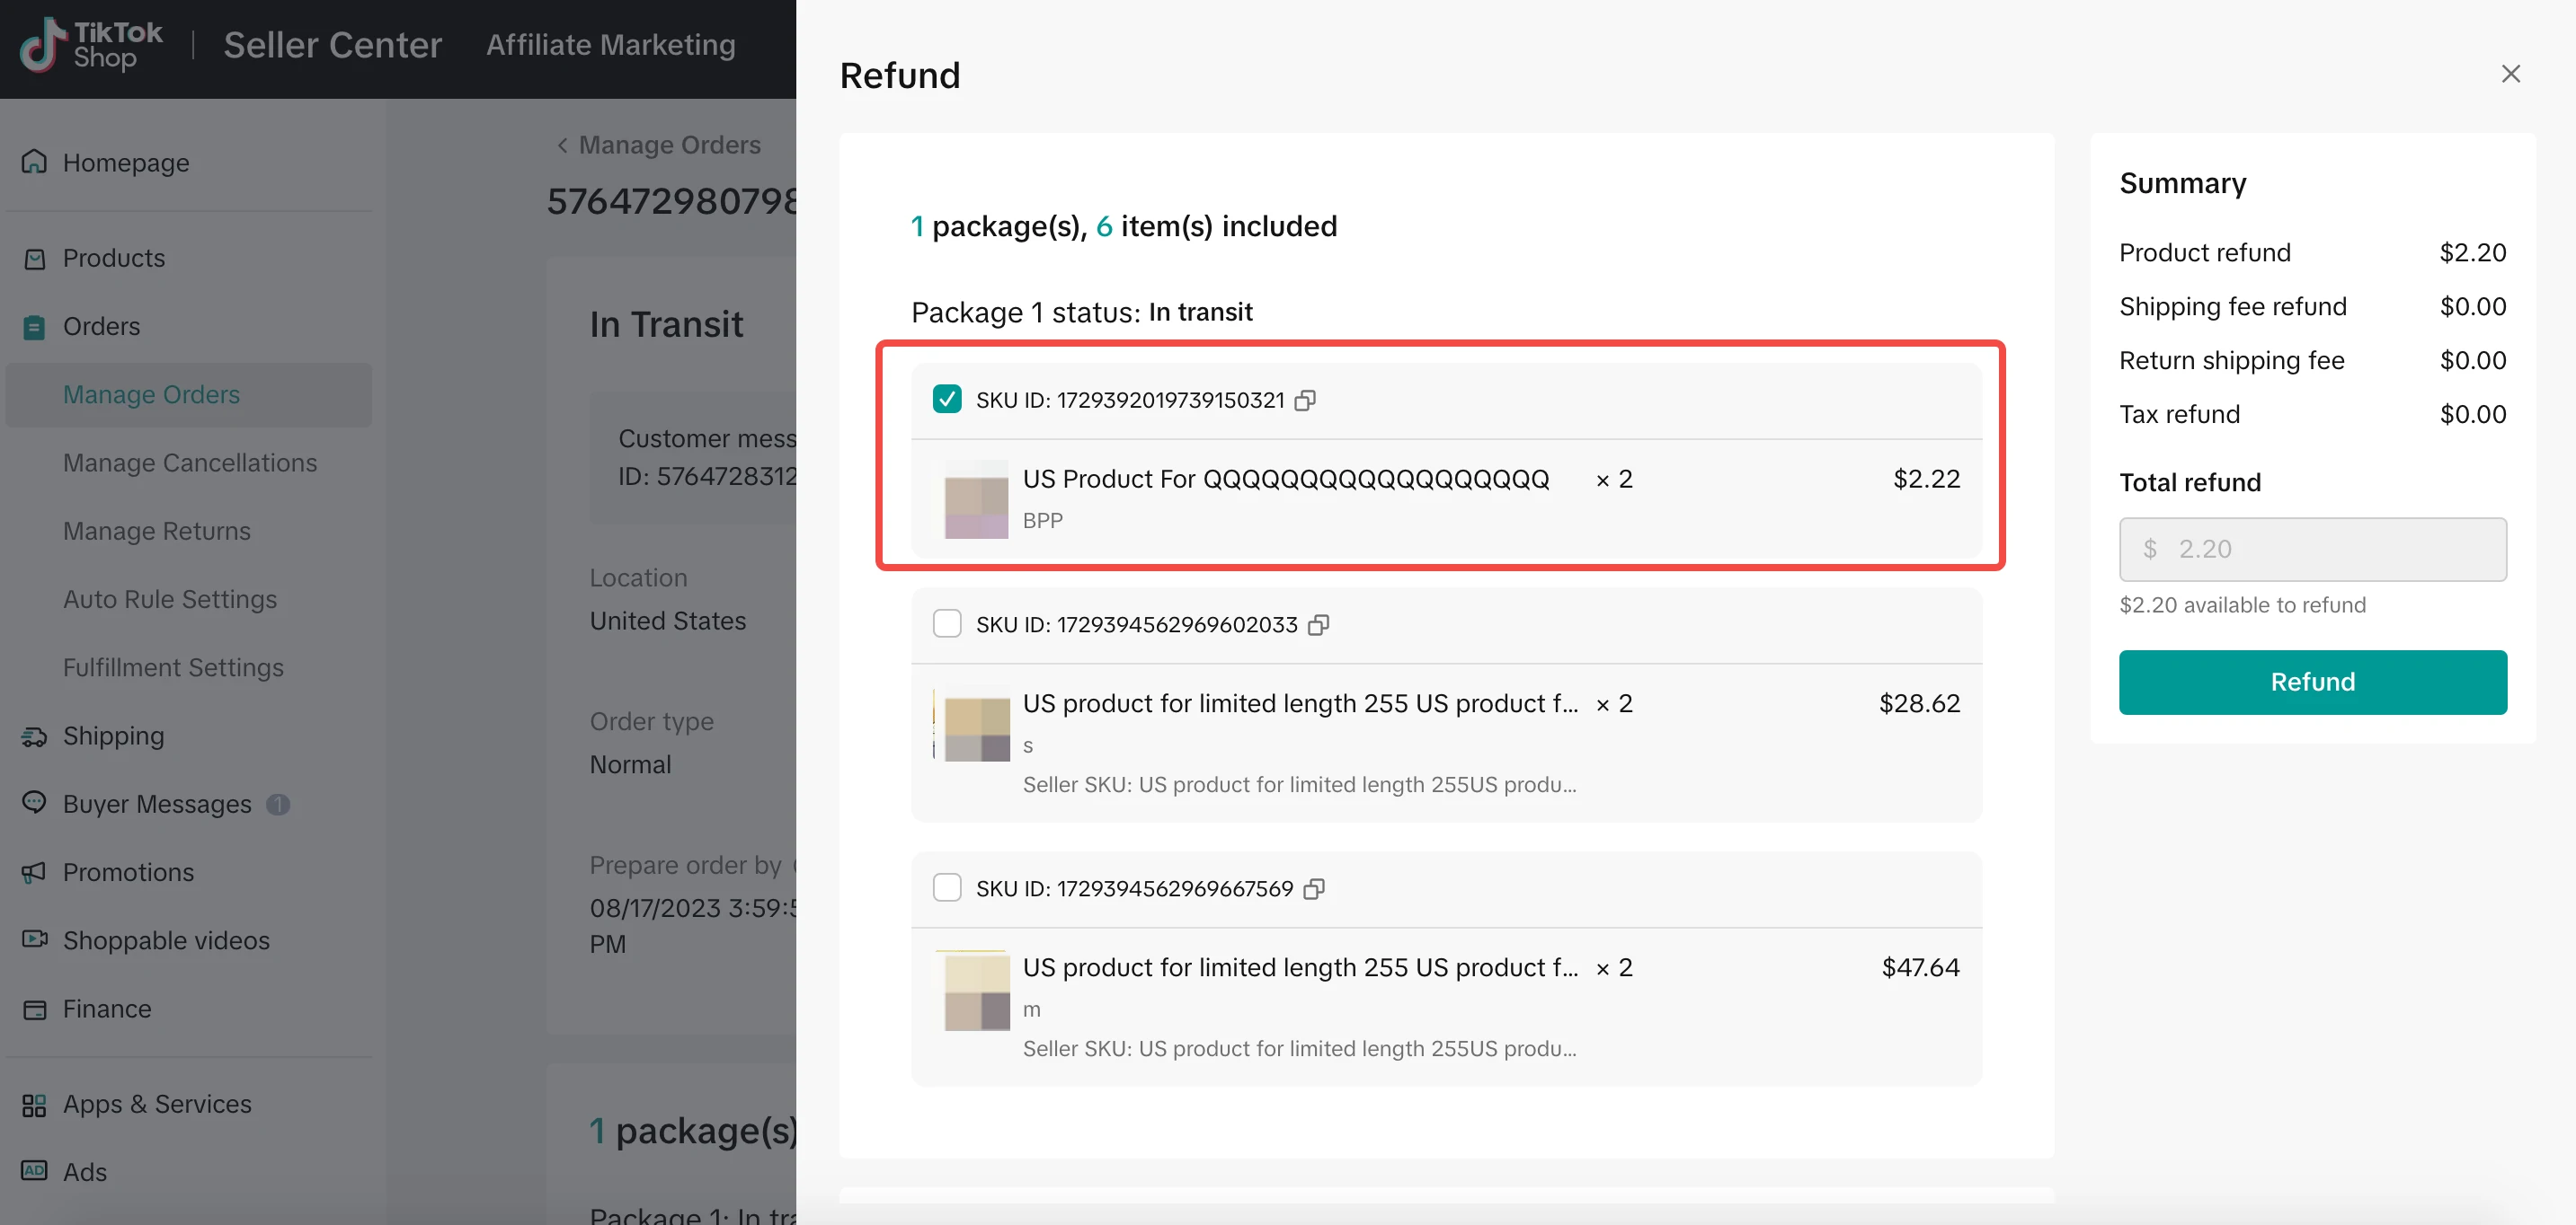Close the Refund panel
This screenshot has height=1225, width=2576.
click(2510, 74)
